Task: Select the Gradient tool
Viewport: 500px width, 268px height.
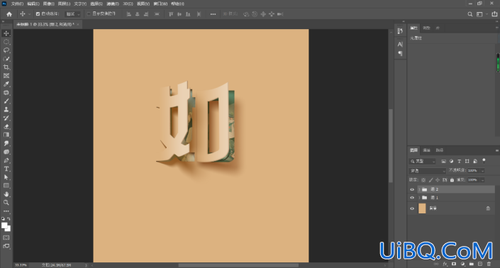Action: point(6,135)
